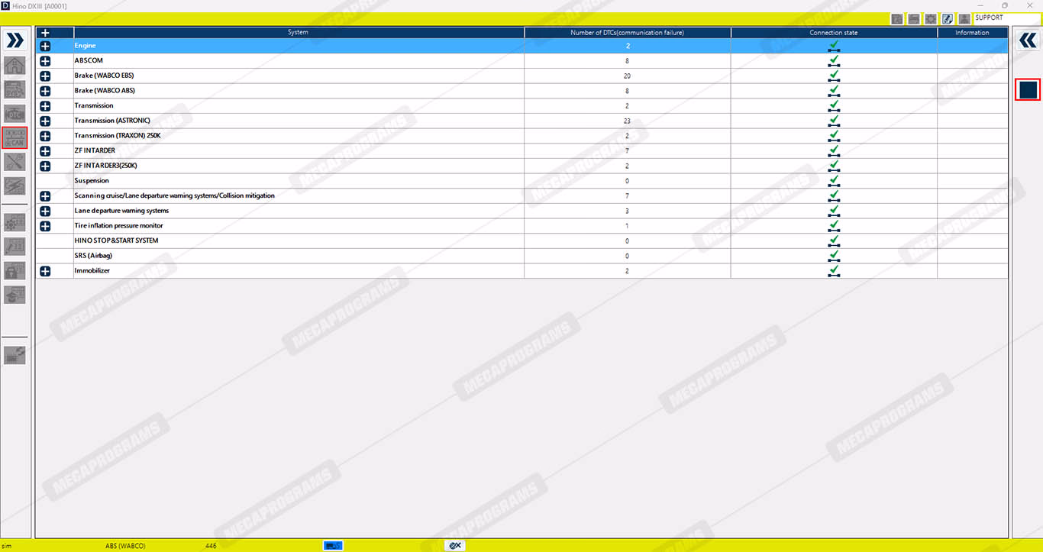Select the Transmission system name
Screen dimensions: 1043x552
click(94, 105)
